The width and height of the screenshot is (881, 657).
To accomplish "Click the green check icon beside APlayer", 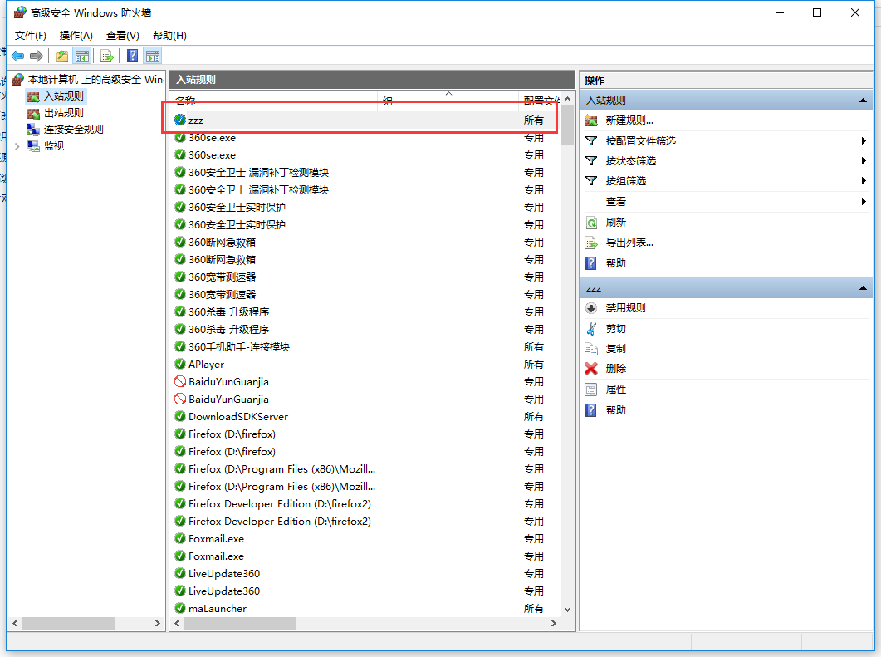I will (x=180, y=364).
